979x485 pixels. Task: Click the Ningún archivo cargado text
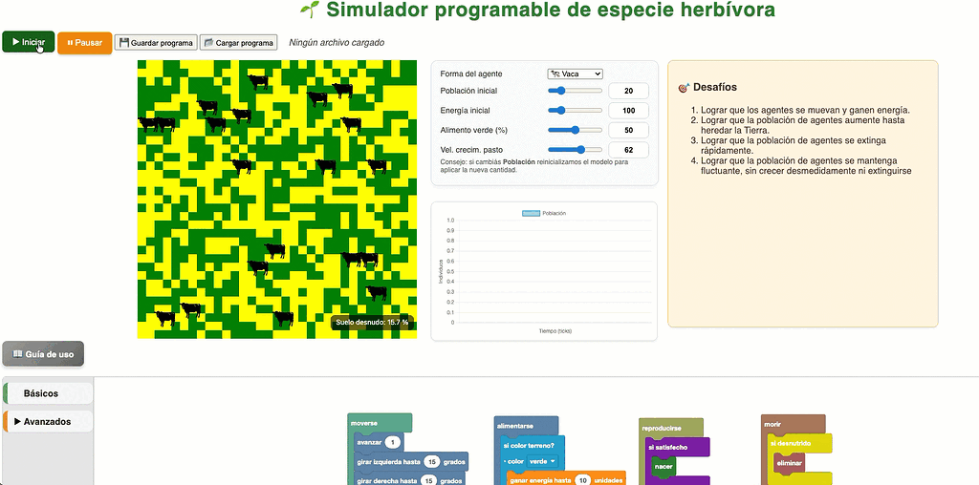click(337, 43)
